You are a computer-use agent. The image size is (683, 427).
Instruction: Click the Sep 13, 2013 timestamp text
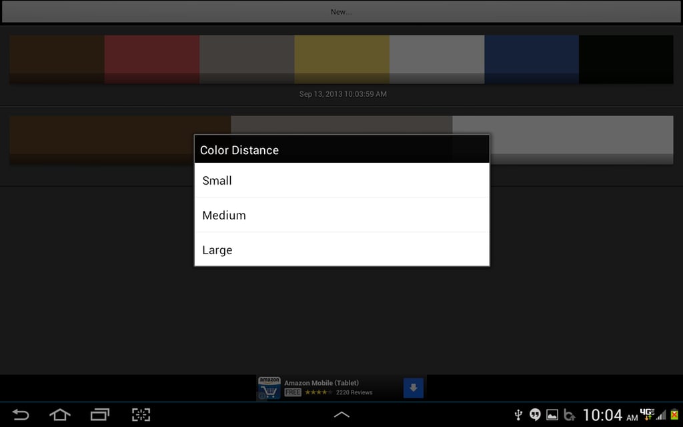(343, 94)
